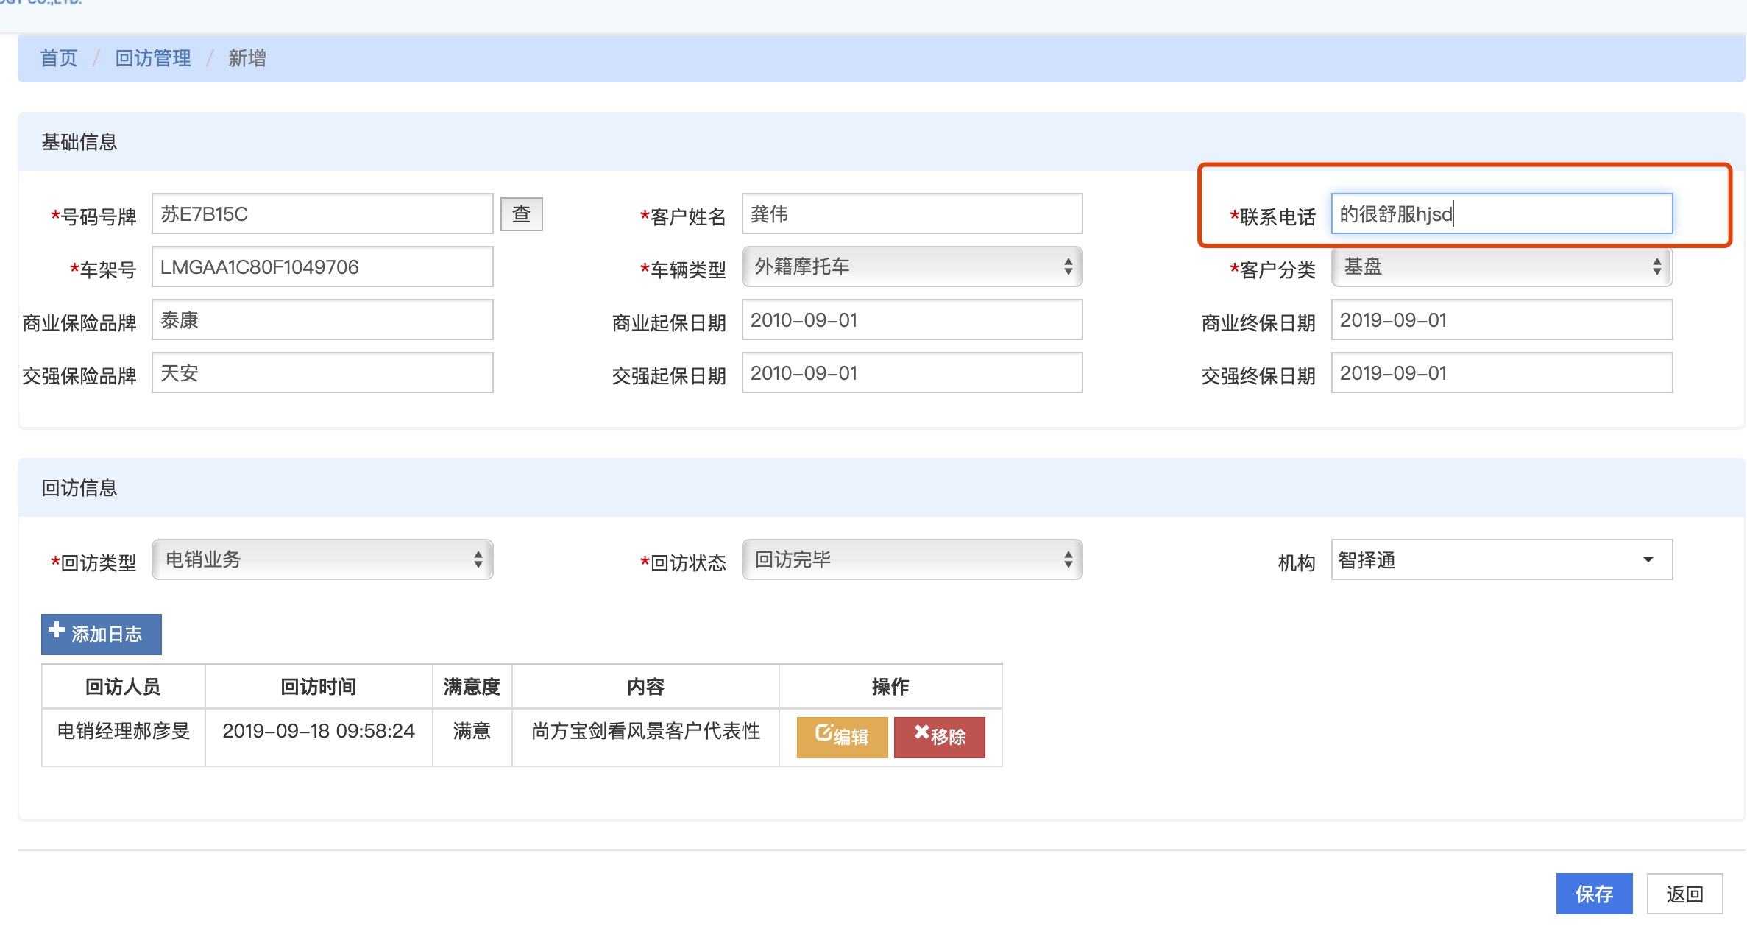Click the 添加日志 add log button
Screen dimensions: 1747x929
click(x=102, y=634)
